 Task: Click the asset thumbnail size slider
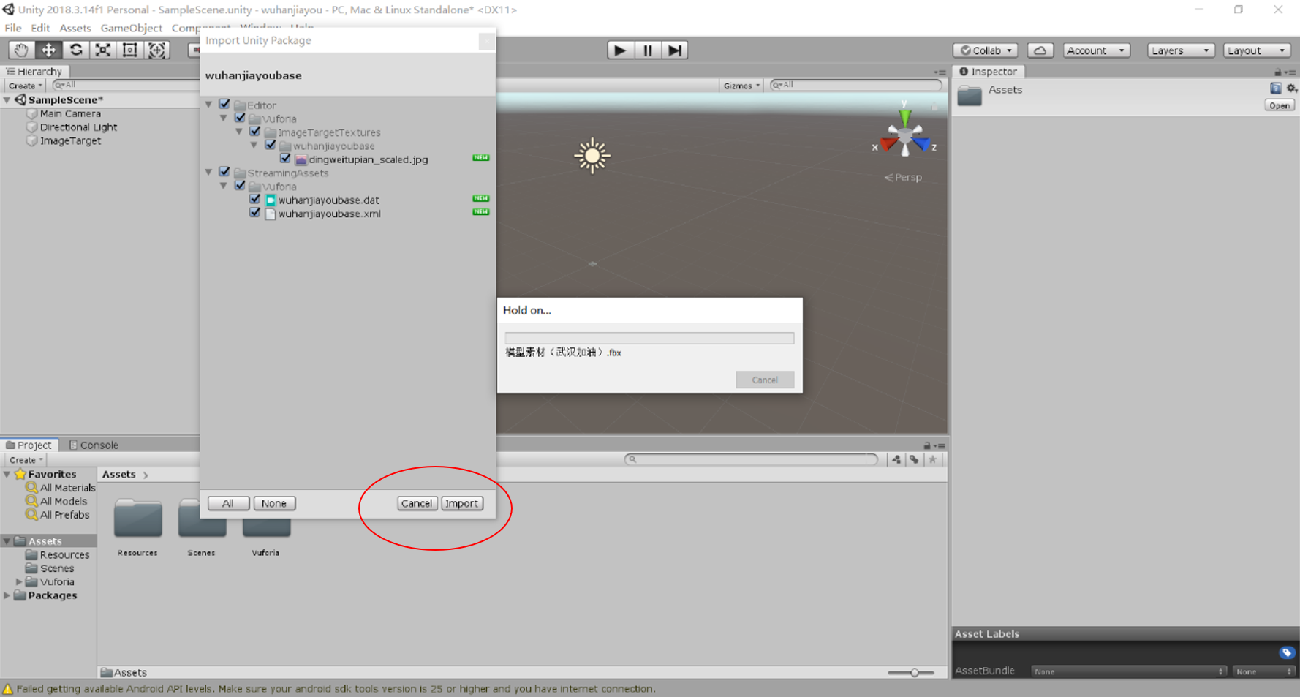tap(913, 672)
